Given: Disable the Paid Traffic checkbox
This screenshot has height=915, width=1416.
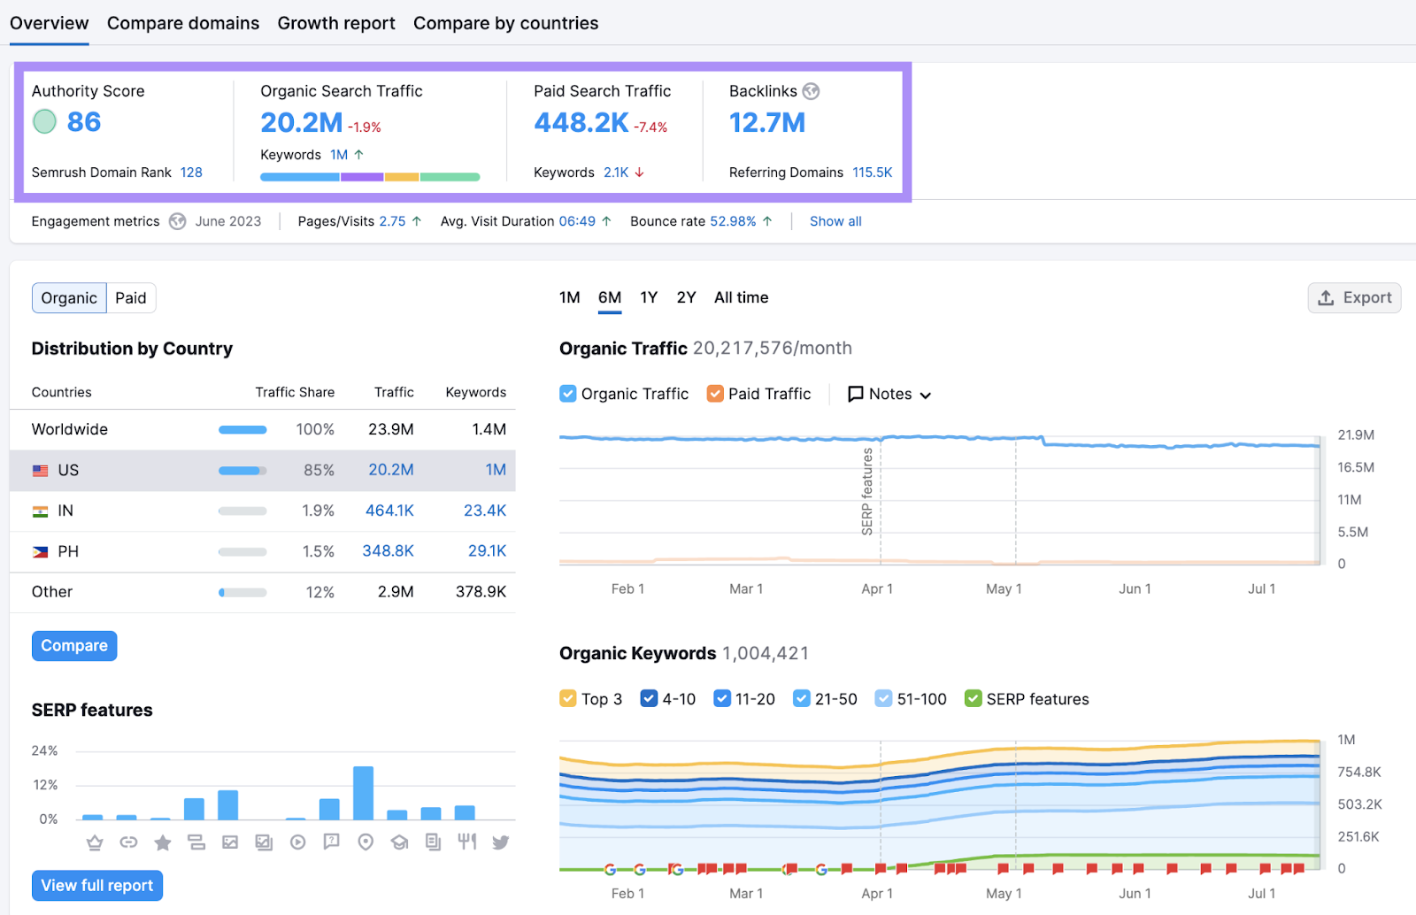Looking at the screenshot, I should point(714,394).
